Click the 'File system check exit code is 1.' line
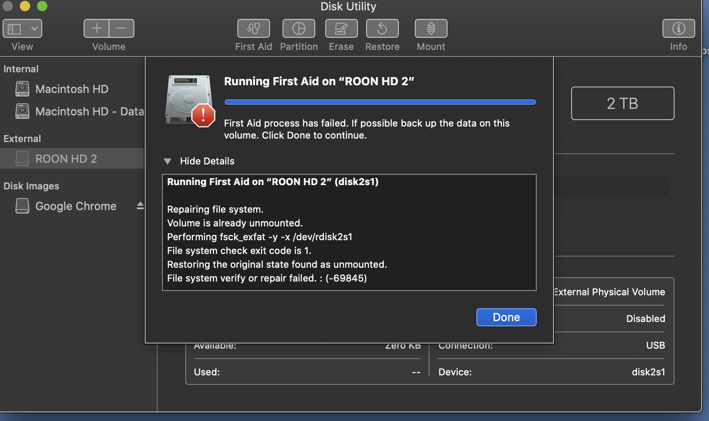The height and width of the screenshot is (421, 709). (x=239, y=251)
